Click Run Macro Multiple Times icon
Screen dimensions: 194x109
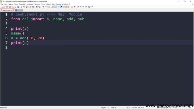click(86, 7)
